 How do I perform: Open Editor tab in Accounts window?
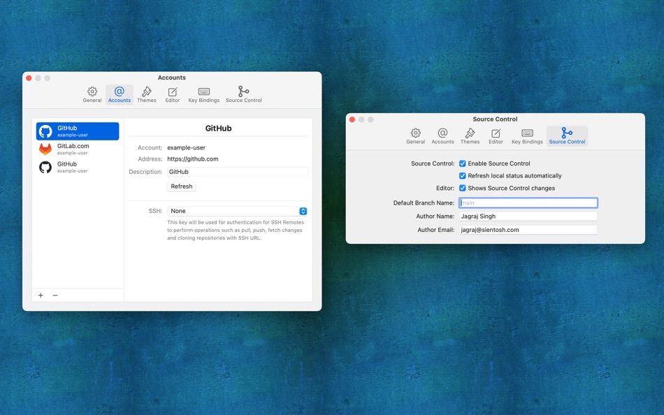(173, 95)
